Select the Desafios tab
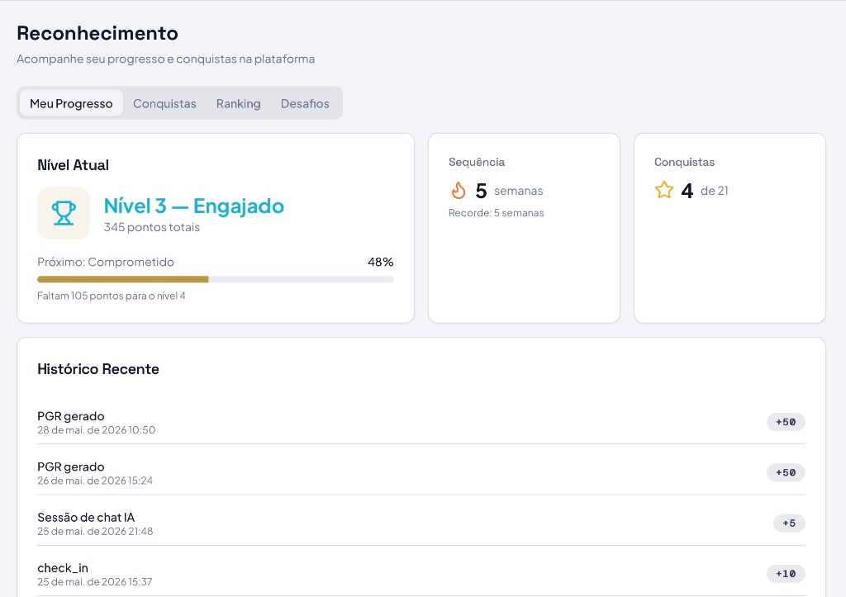846x597 pixels. (305, 103)
